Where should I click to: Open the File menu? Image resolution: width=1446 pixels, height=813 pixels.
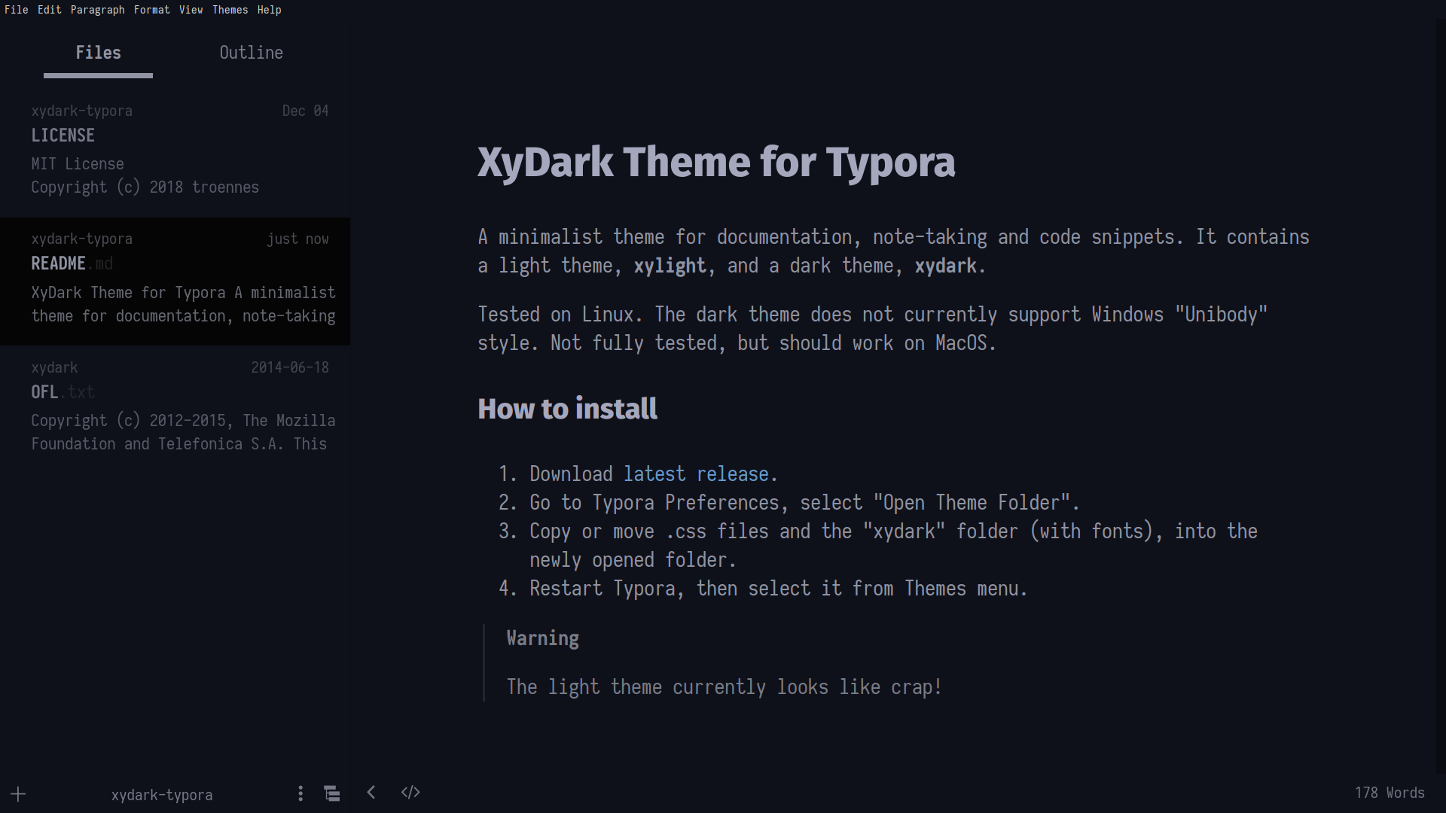(x=16, y=10)
